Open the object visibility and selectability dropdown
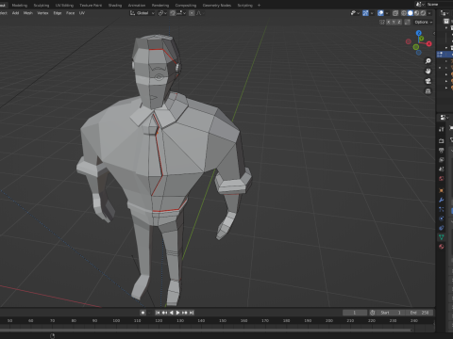The width and height of the screenshot is (453, 339). (x=355, y=13)
